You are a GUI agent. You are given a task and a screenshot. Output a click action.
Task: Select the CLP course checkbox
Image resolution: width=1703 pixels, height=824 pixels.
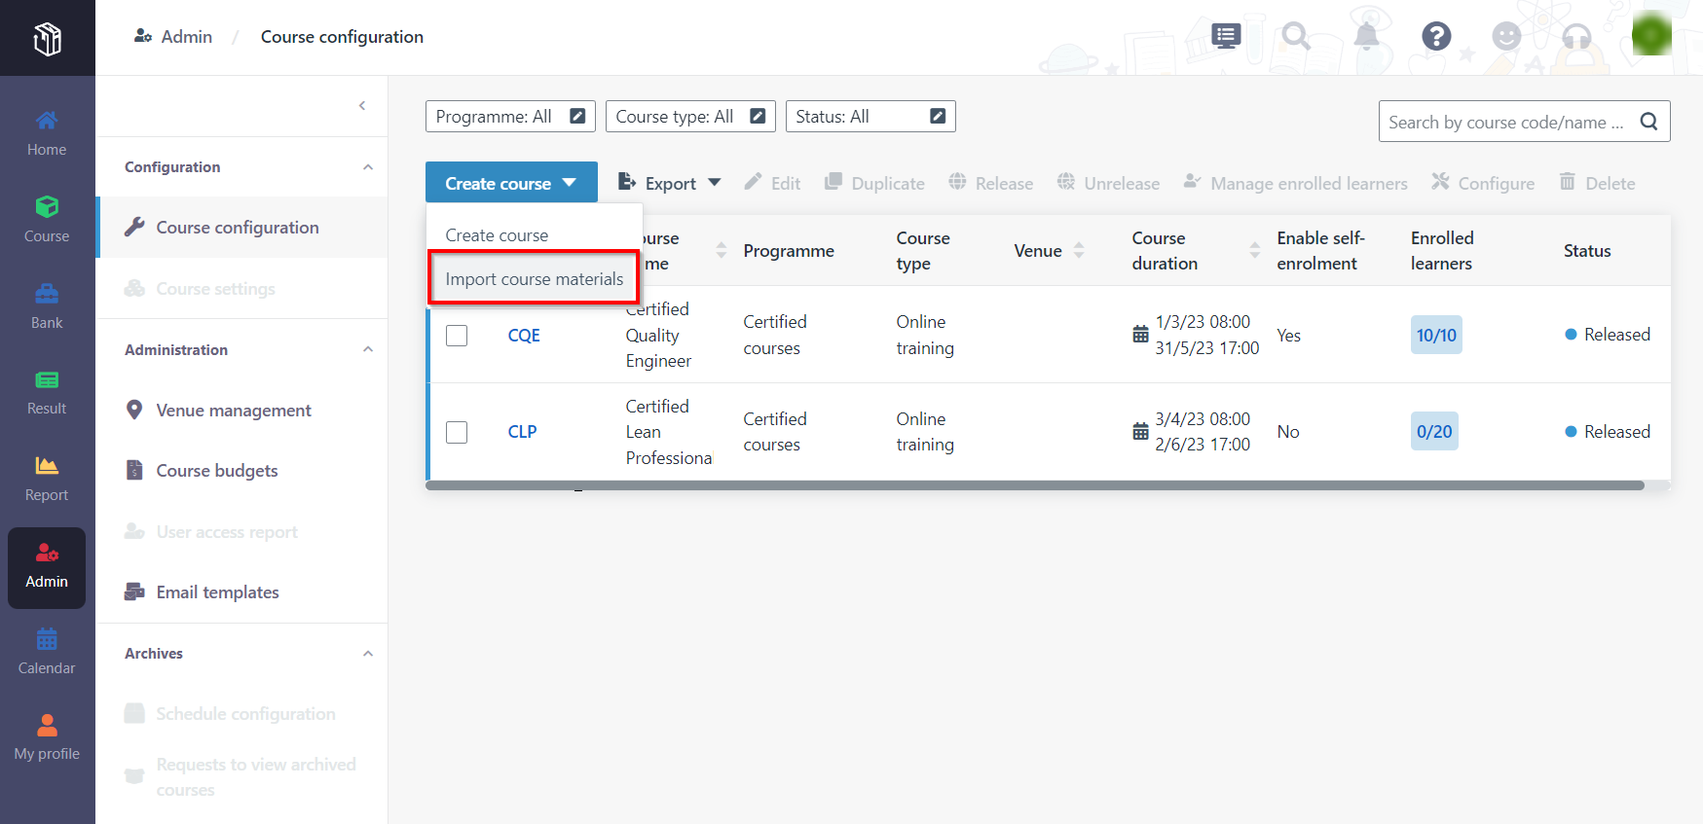tap(457, 432)
